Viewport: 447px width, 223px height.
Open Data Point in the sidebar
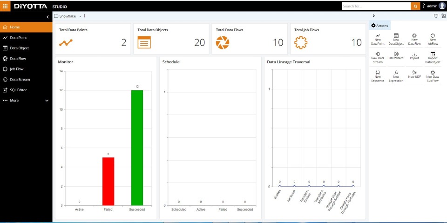[x=26, y=38]
